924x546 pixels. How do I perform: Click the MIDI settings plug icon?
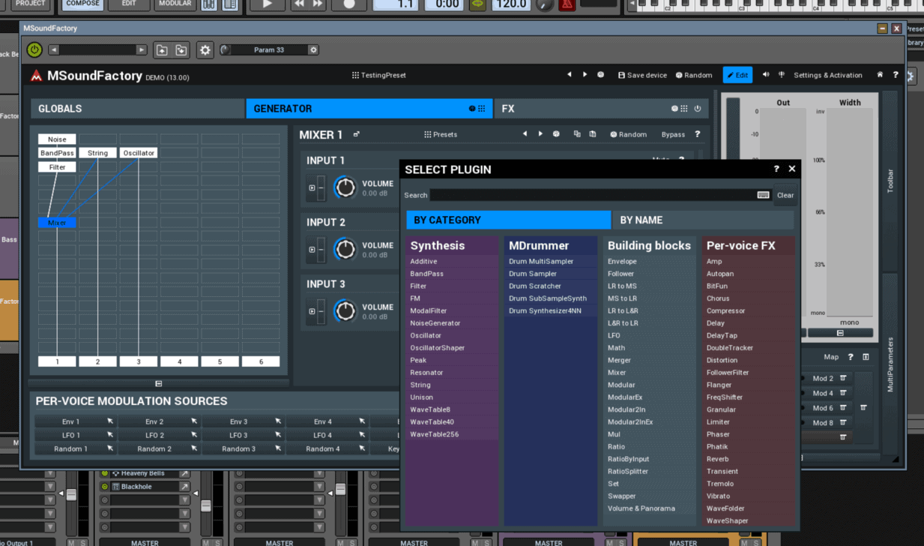pos(782,75)
